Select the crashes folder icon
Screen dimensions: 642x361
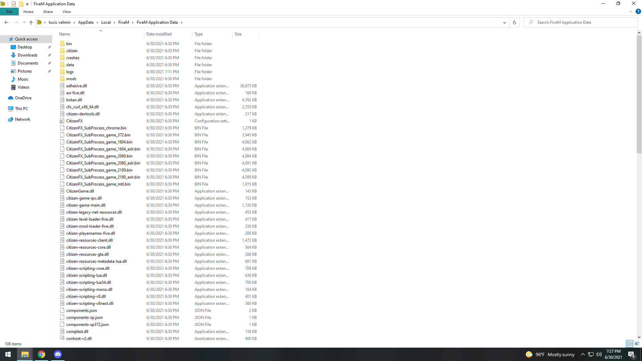[62, 58]
